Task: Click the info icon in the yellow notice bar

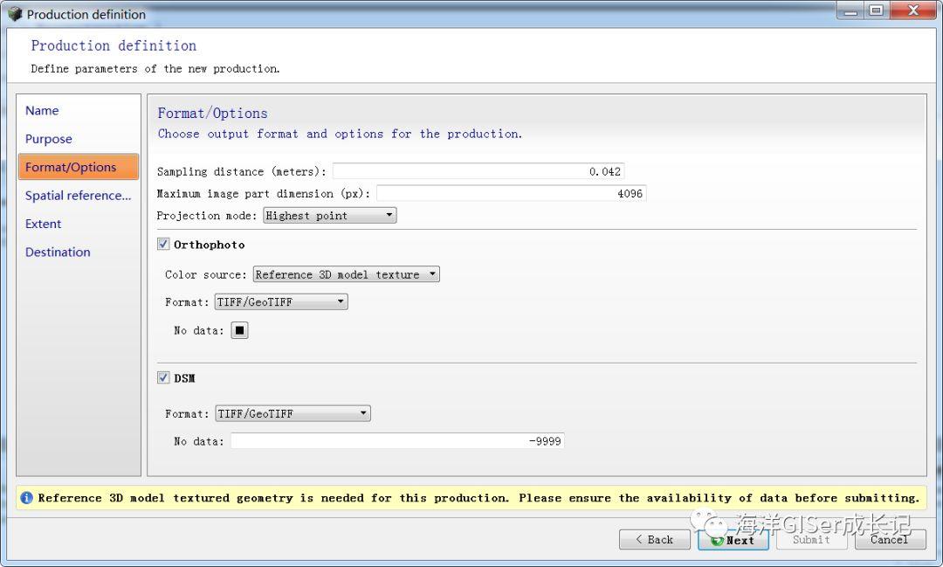Action: tap(26, 498)
